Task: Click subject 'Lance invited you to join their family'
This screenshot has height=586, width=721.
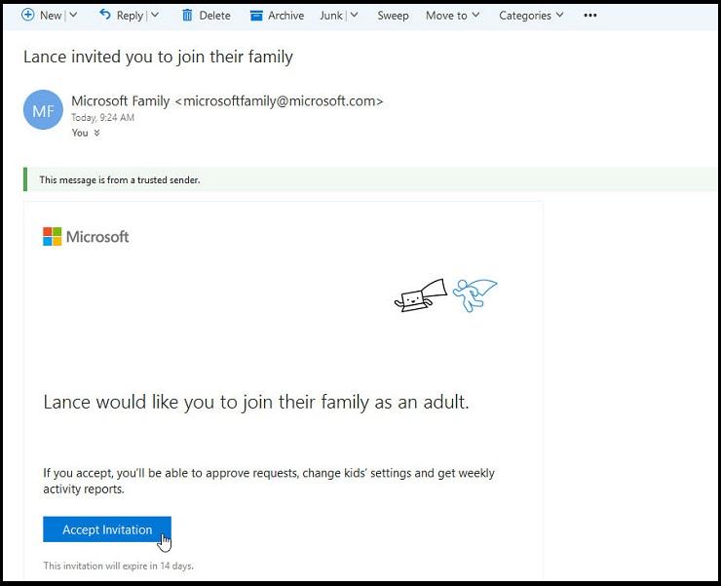Action: tap(158, 58)
